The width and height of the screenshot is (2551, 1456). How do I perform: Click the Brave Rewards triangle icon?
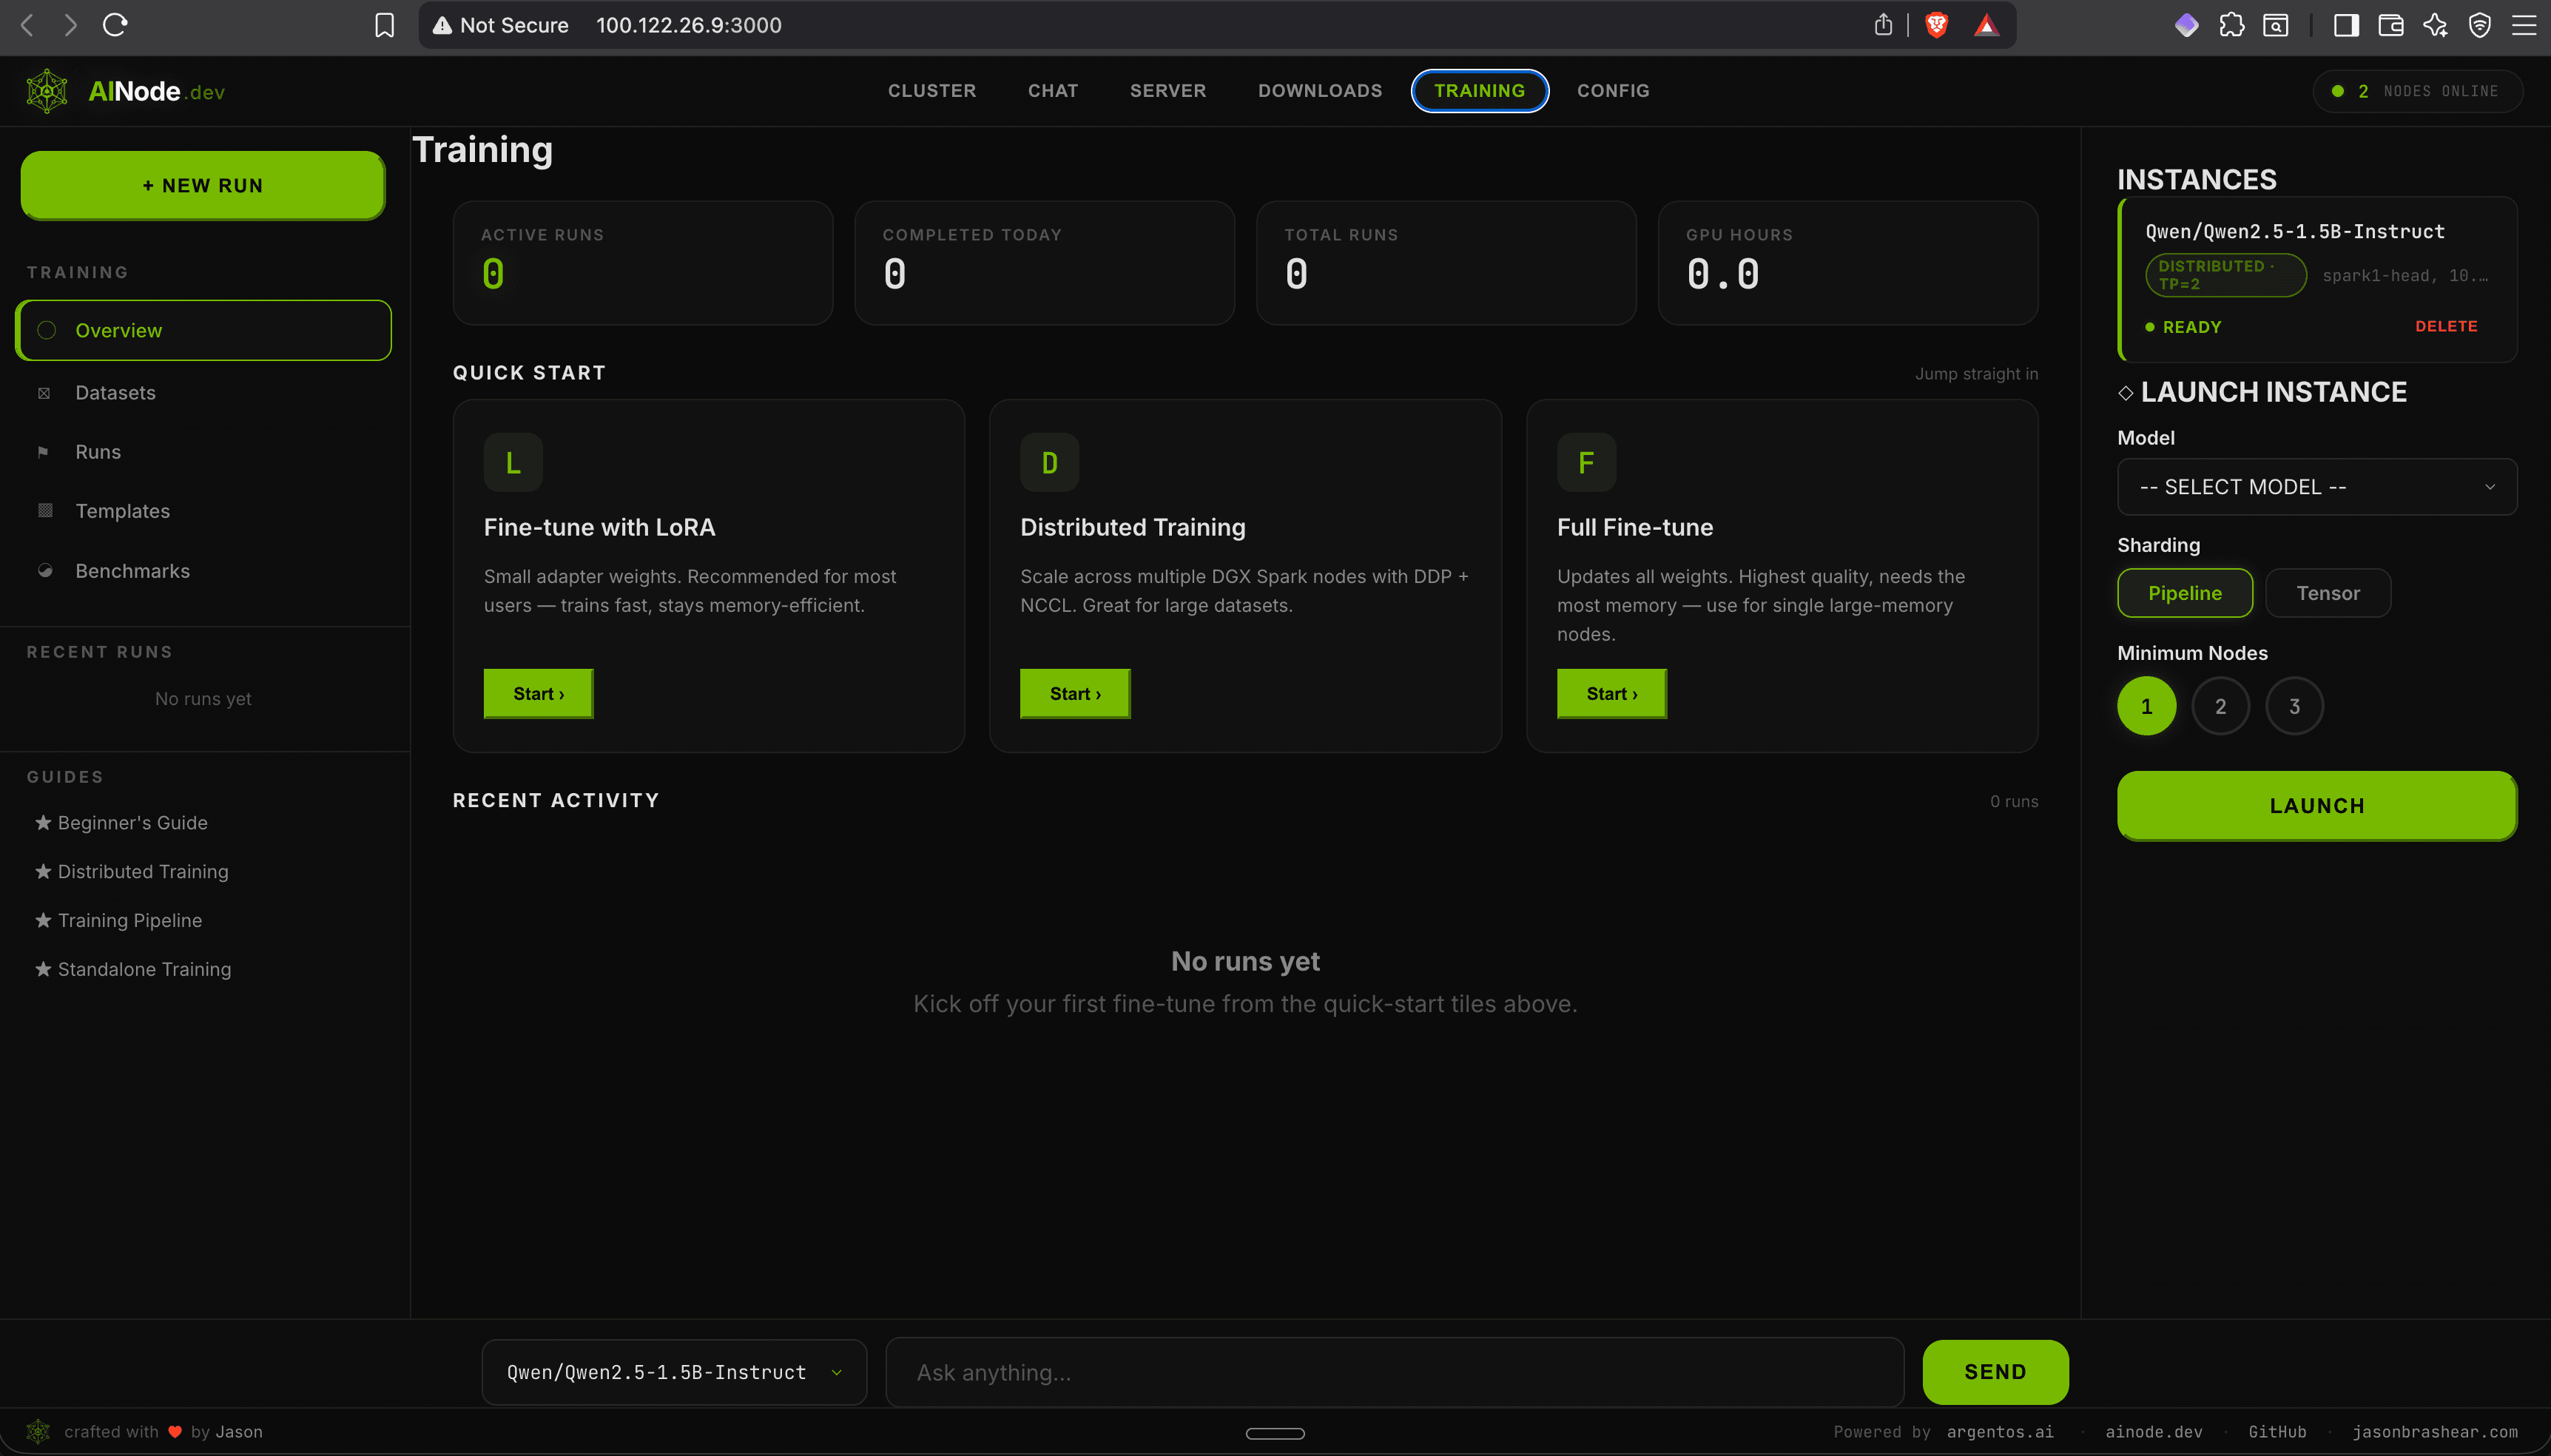(1987, 25)
